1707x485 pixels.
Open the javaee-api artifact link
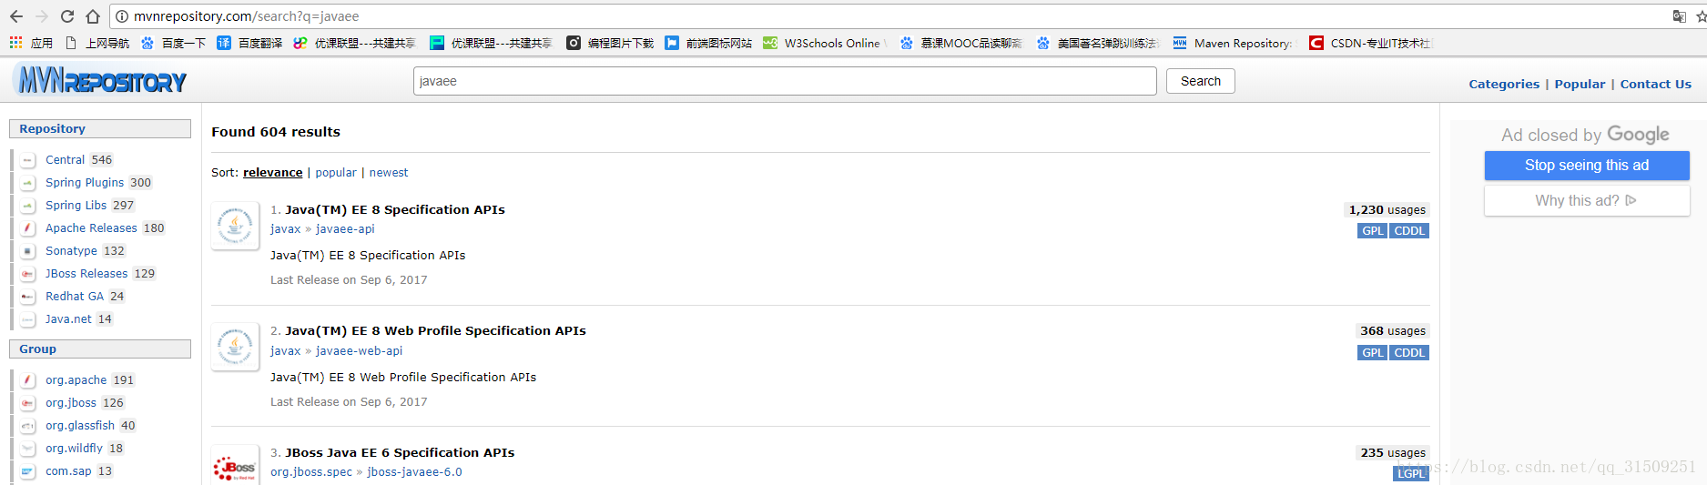coord(345,229)
